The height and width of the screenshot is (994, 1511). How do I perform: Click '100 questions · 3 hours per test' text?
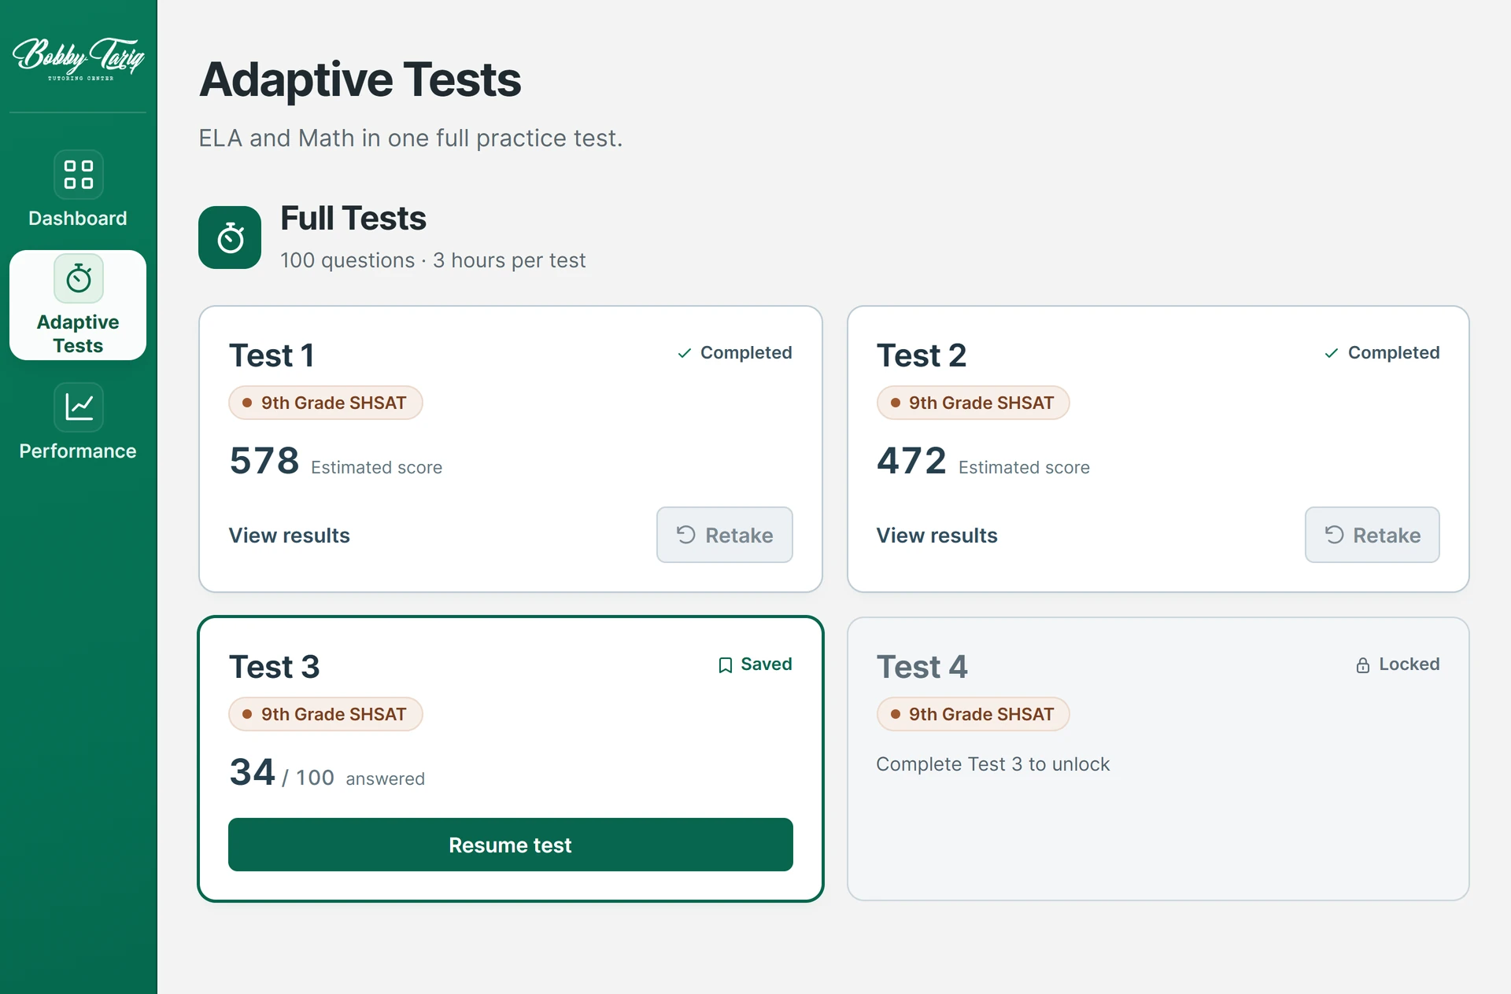[x=433, y=260]
